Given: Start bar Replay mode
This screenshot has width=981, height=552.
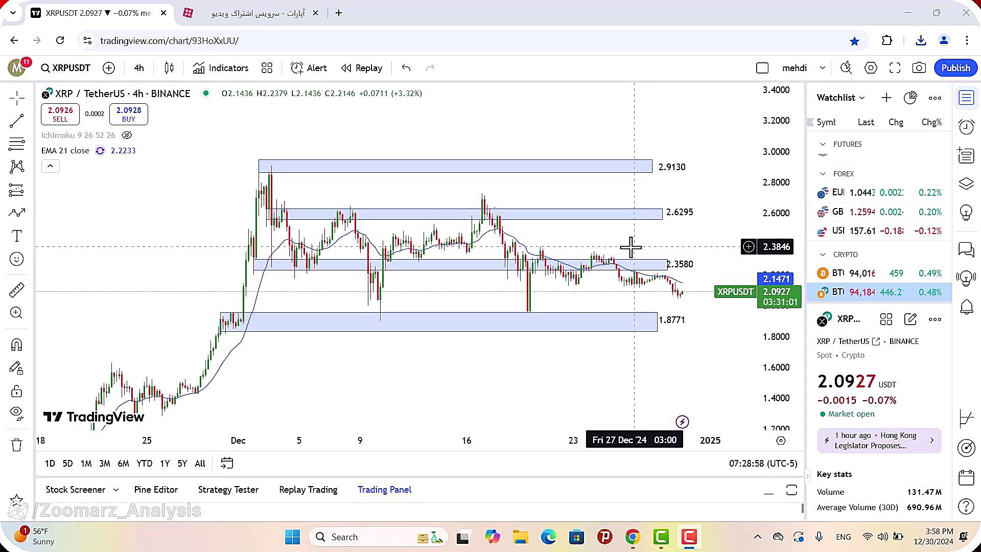Looking at the screenshot, I should click(x=362, y=68).
